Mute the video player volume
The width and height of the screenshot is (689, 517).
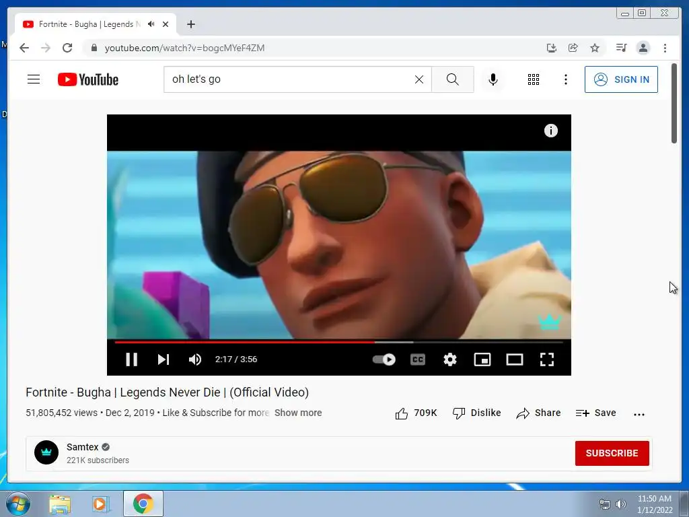[194, 359]
